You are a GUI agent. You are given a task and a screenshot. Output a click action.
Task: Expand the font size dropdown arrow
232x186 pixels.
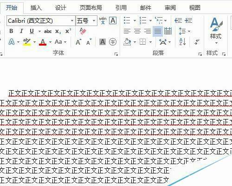click(94, 20)
